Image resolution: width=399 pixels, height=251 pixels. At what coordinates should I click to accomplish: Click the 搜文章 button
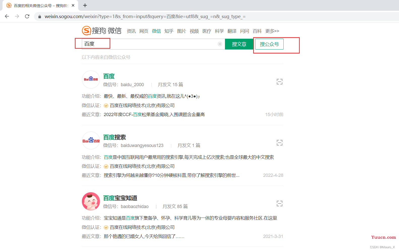coord(239,44)
